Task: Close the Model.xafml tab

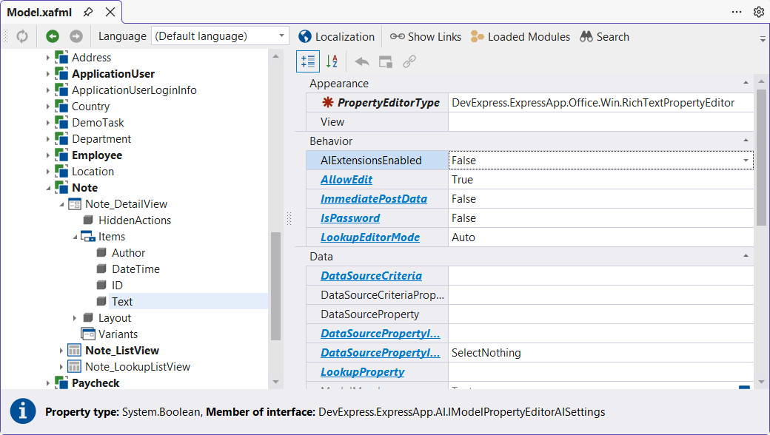Action: [x=110, y=12]
